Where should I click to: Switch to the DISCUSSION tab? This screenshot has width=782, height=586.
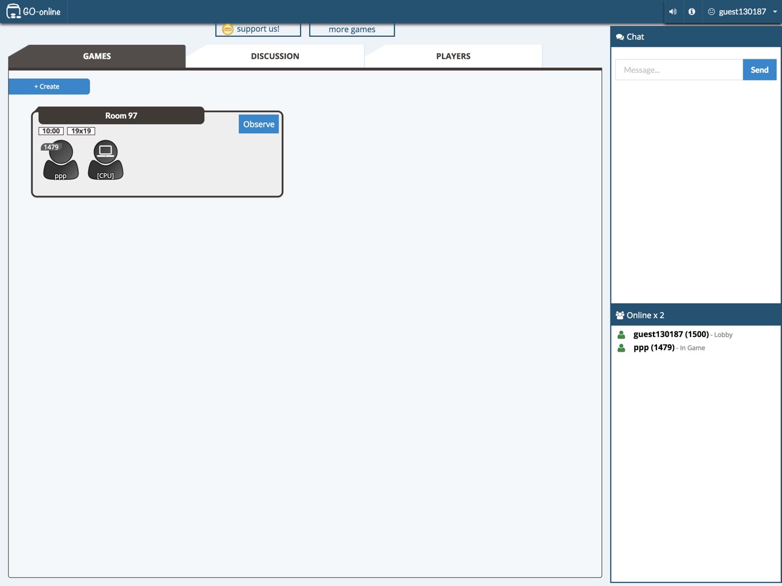[x=275, y=56]
